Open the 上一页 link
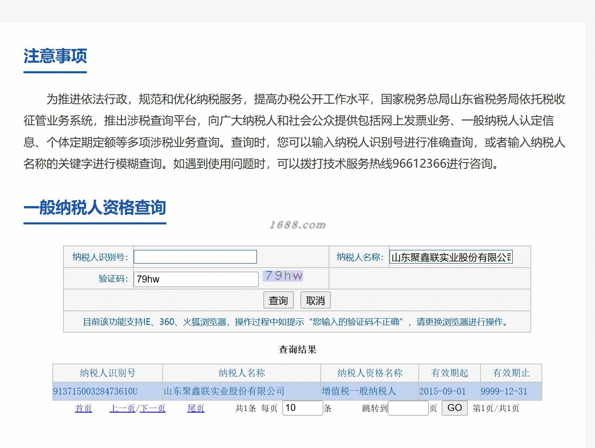 point(122,408)
